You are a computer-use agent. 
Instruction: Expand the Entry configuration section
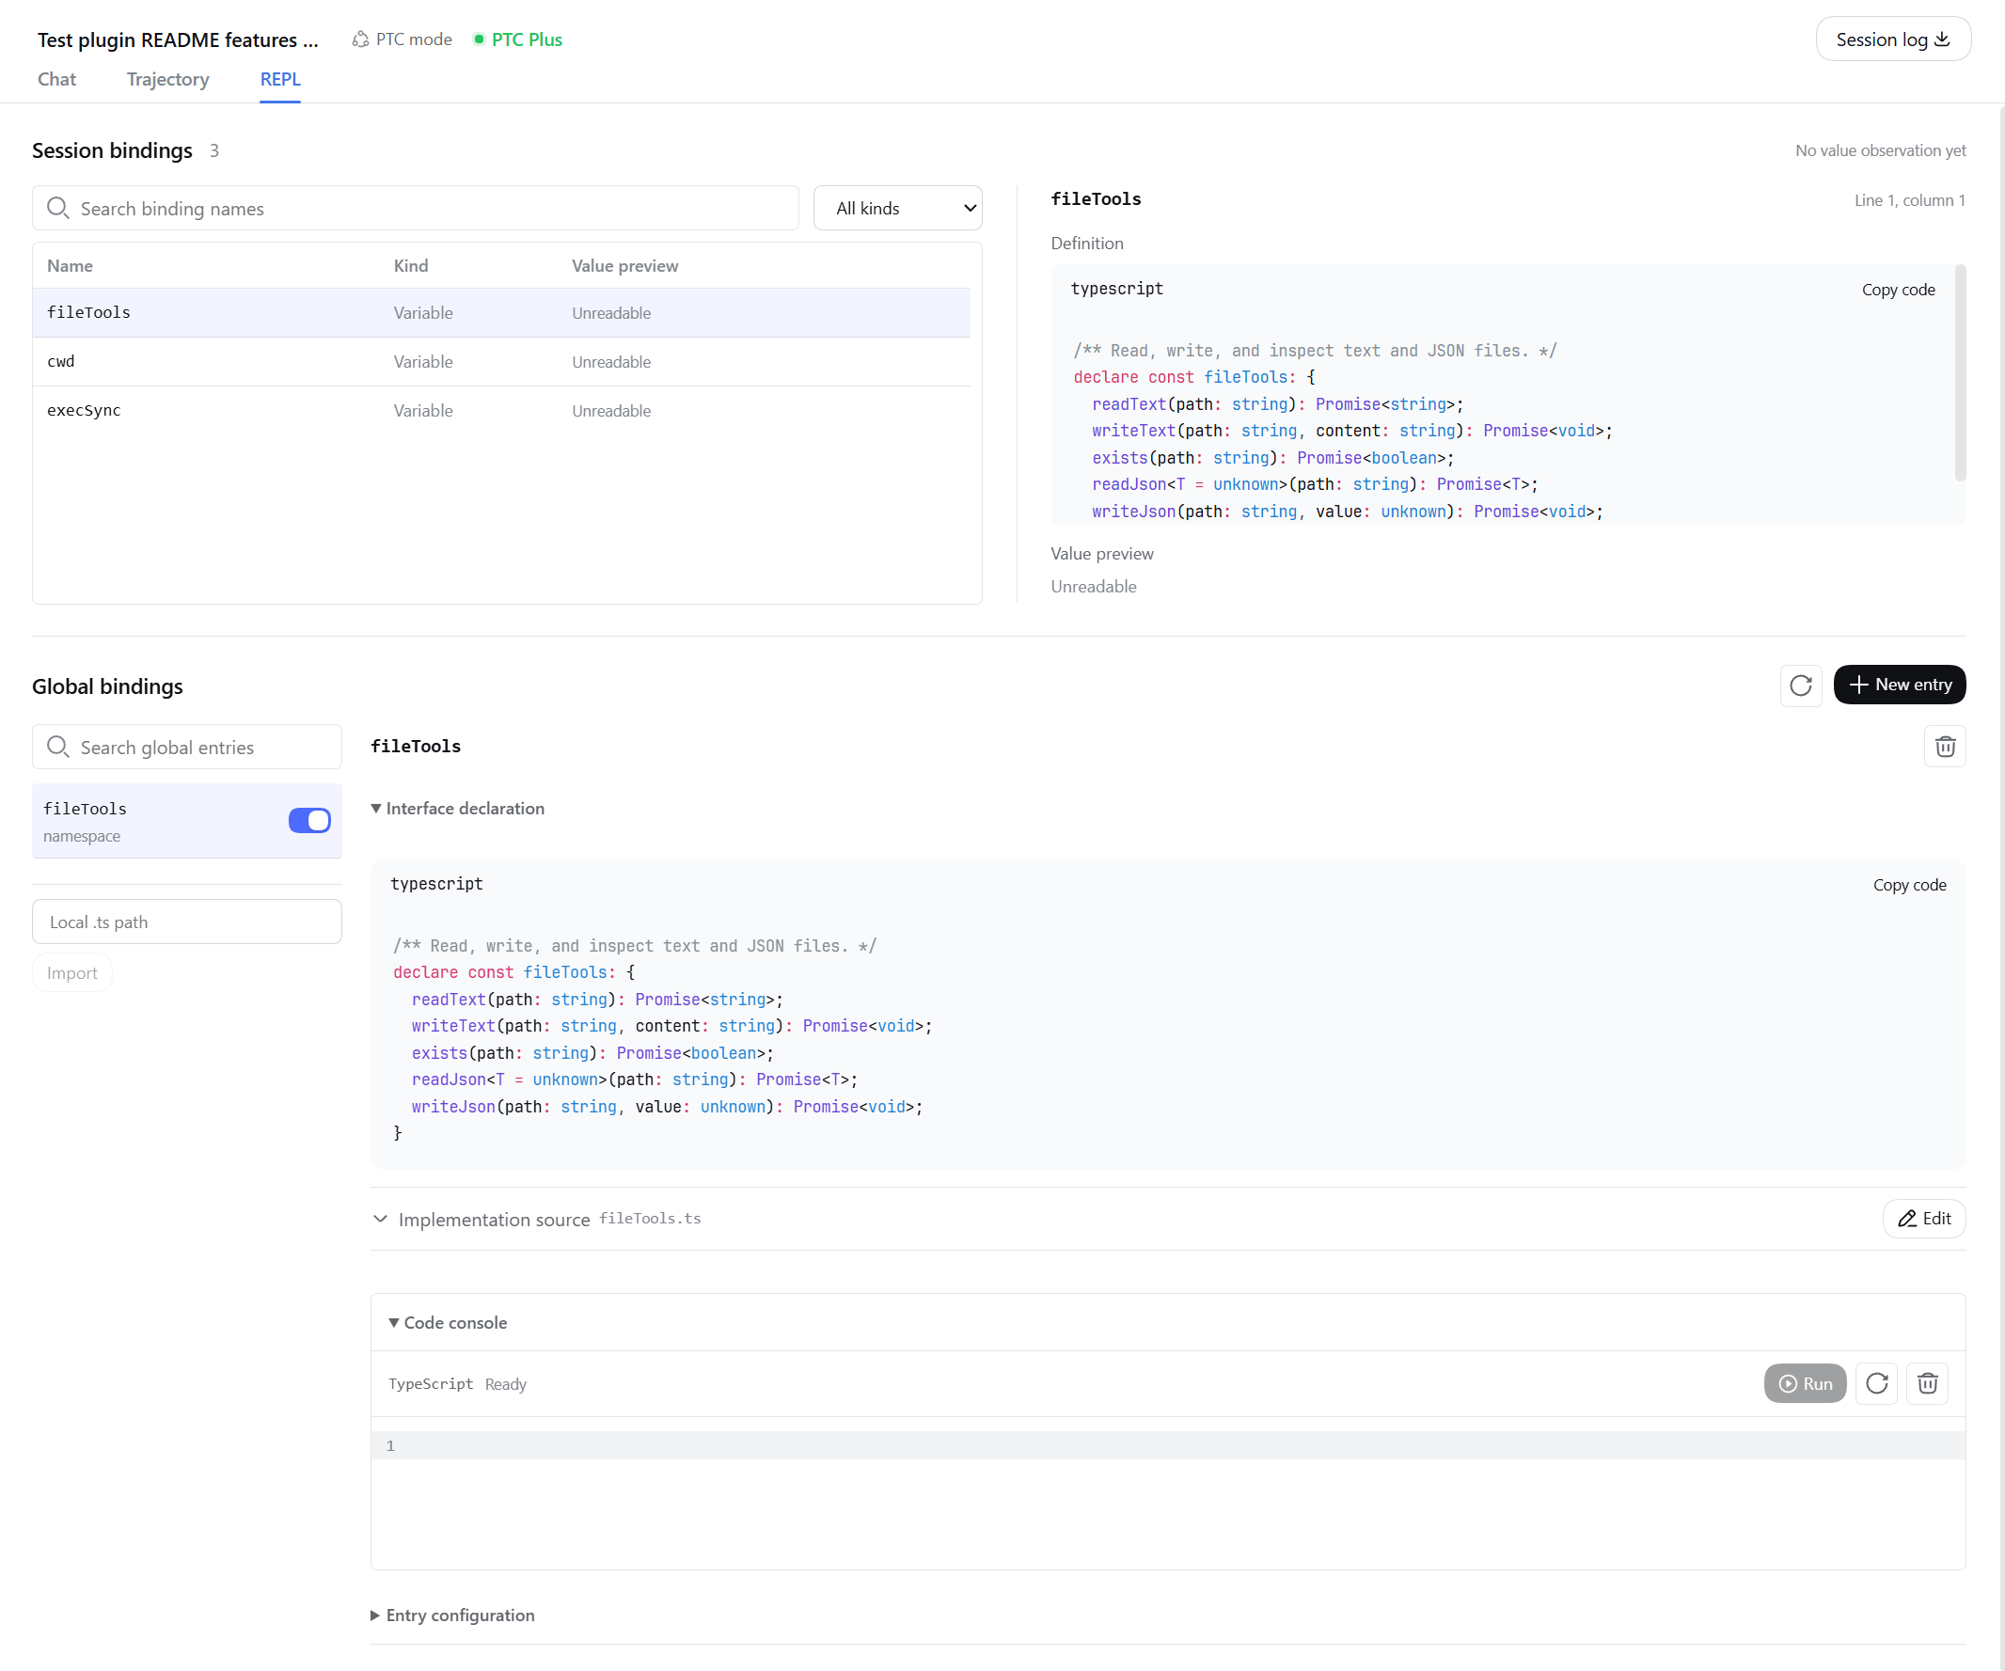click(452, 1616)
